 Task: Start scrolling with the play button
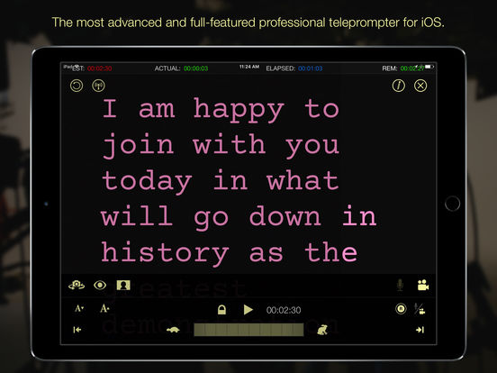(248, 310)
